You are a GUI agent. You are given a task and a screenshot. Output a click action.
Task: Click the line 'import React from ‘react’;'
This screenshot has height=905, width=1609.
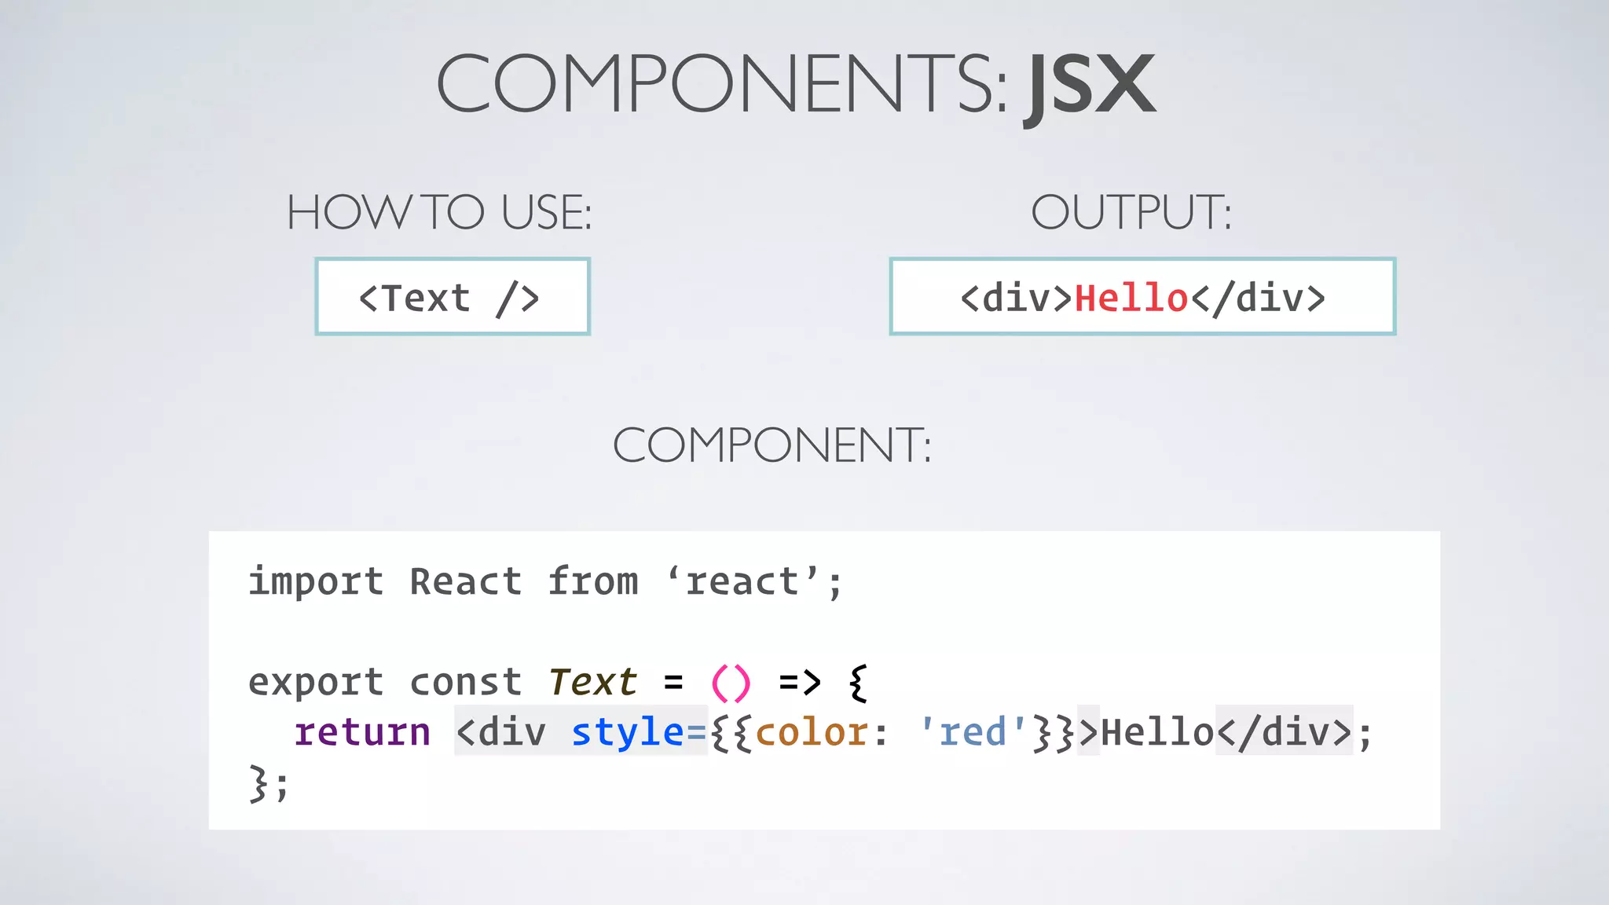click(x=546, y=582)
